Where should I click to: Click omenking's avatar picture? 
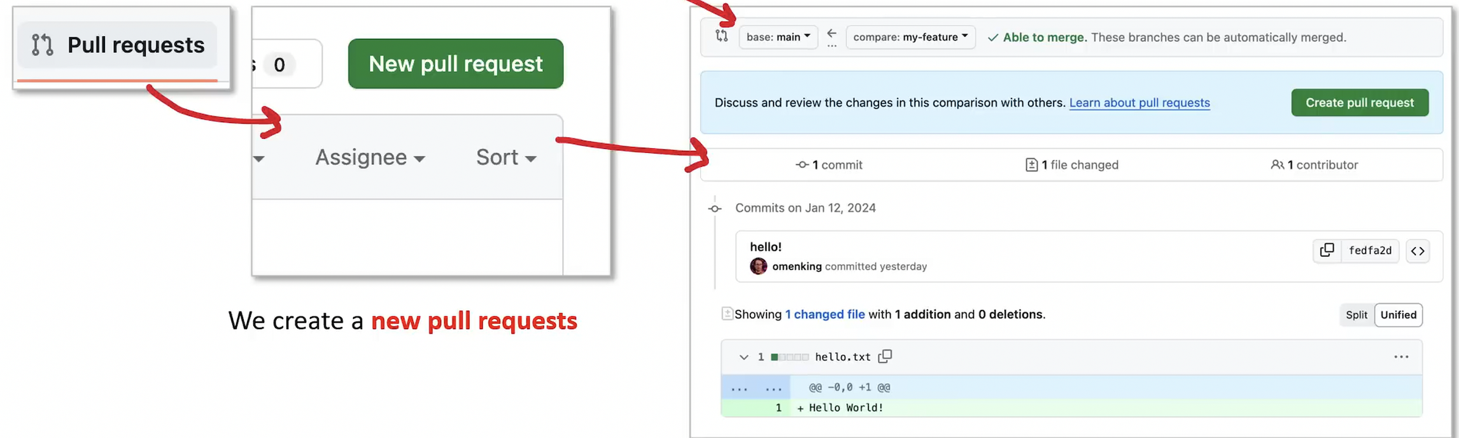[758, 266]
